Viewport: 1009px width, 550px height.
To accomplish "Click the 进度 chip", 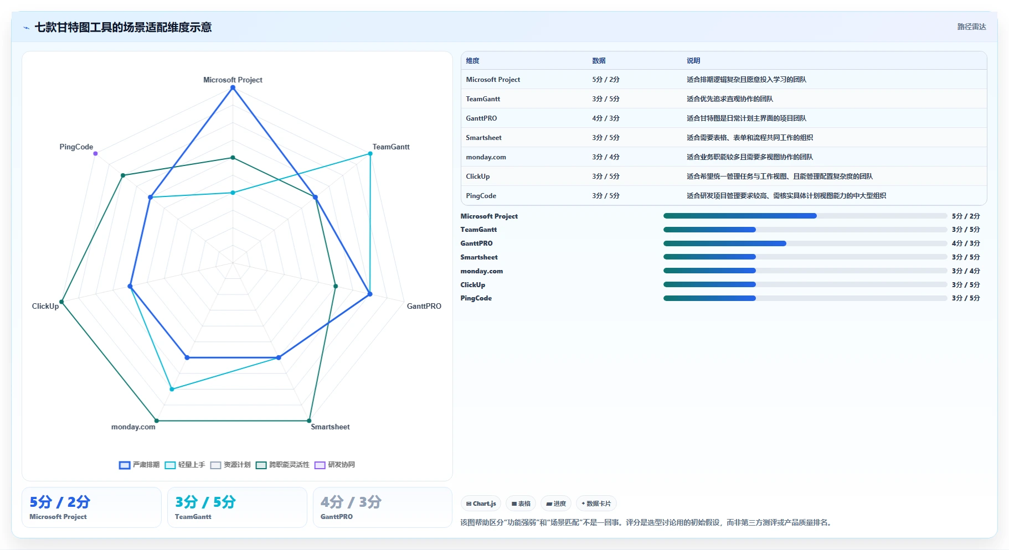I will click(x=556, y=504).
